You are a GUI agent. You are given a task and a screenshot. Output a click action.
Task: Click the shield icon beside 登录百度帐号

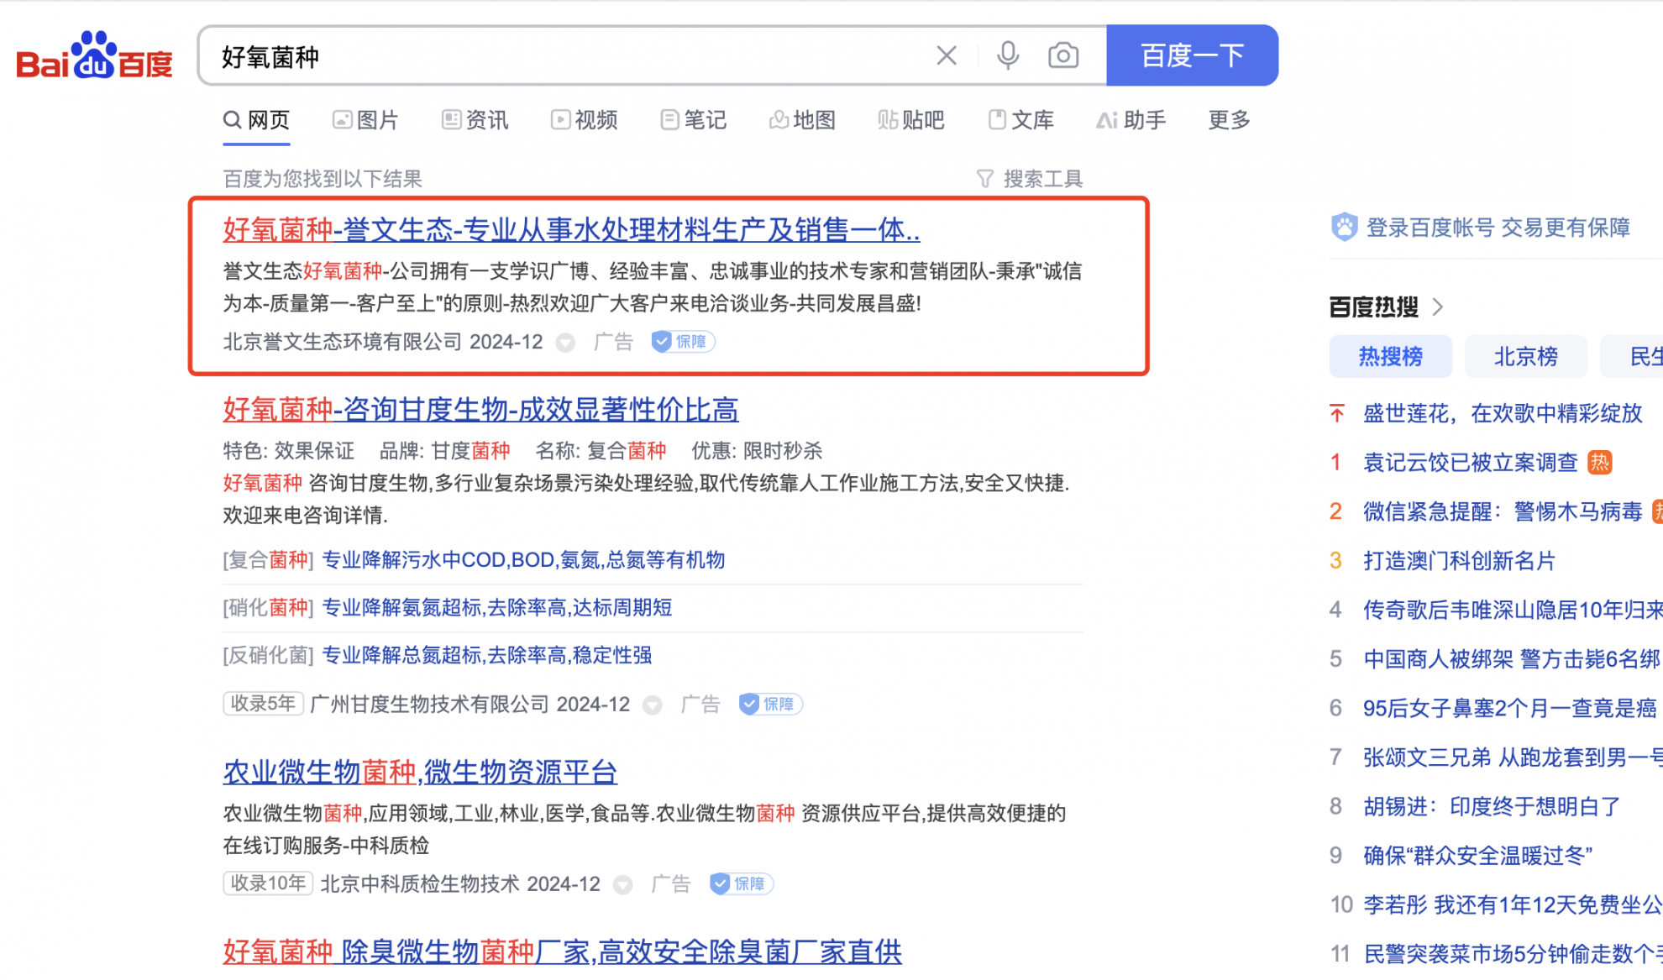[x=1344, y=227]
